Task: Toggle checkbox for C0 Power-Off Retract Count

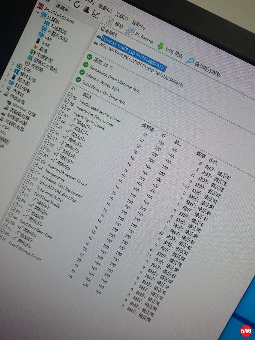Action: [x=38, y=159]
